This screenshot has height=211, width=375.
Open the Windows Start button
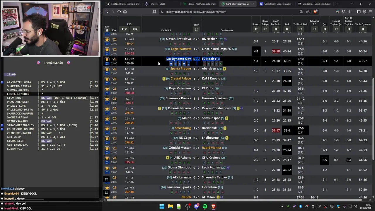(x=162, y=206)
